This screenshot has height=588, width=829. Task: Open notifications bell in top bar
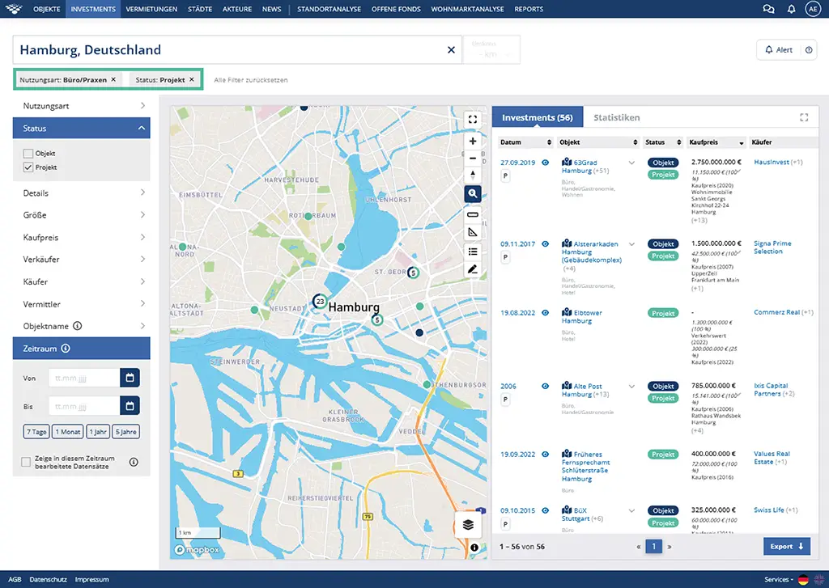[791, 9]
